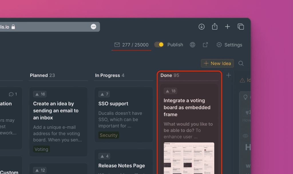Click the globe language icon

click(x=193, y=45)
